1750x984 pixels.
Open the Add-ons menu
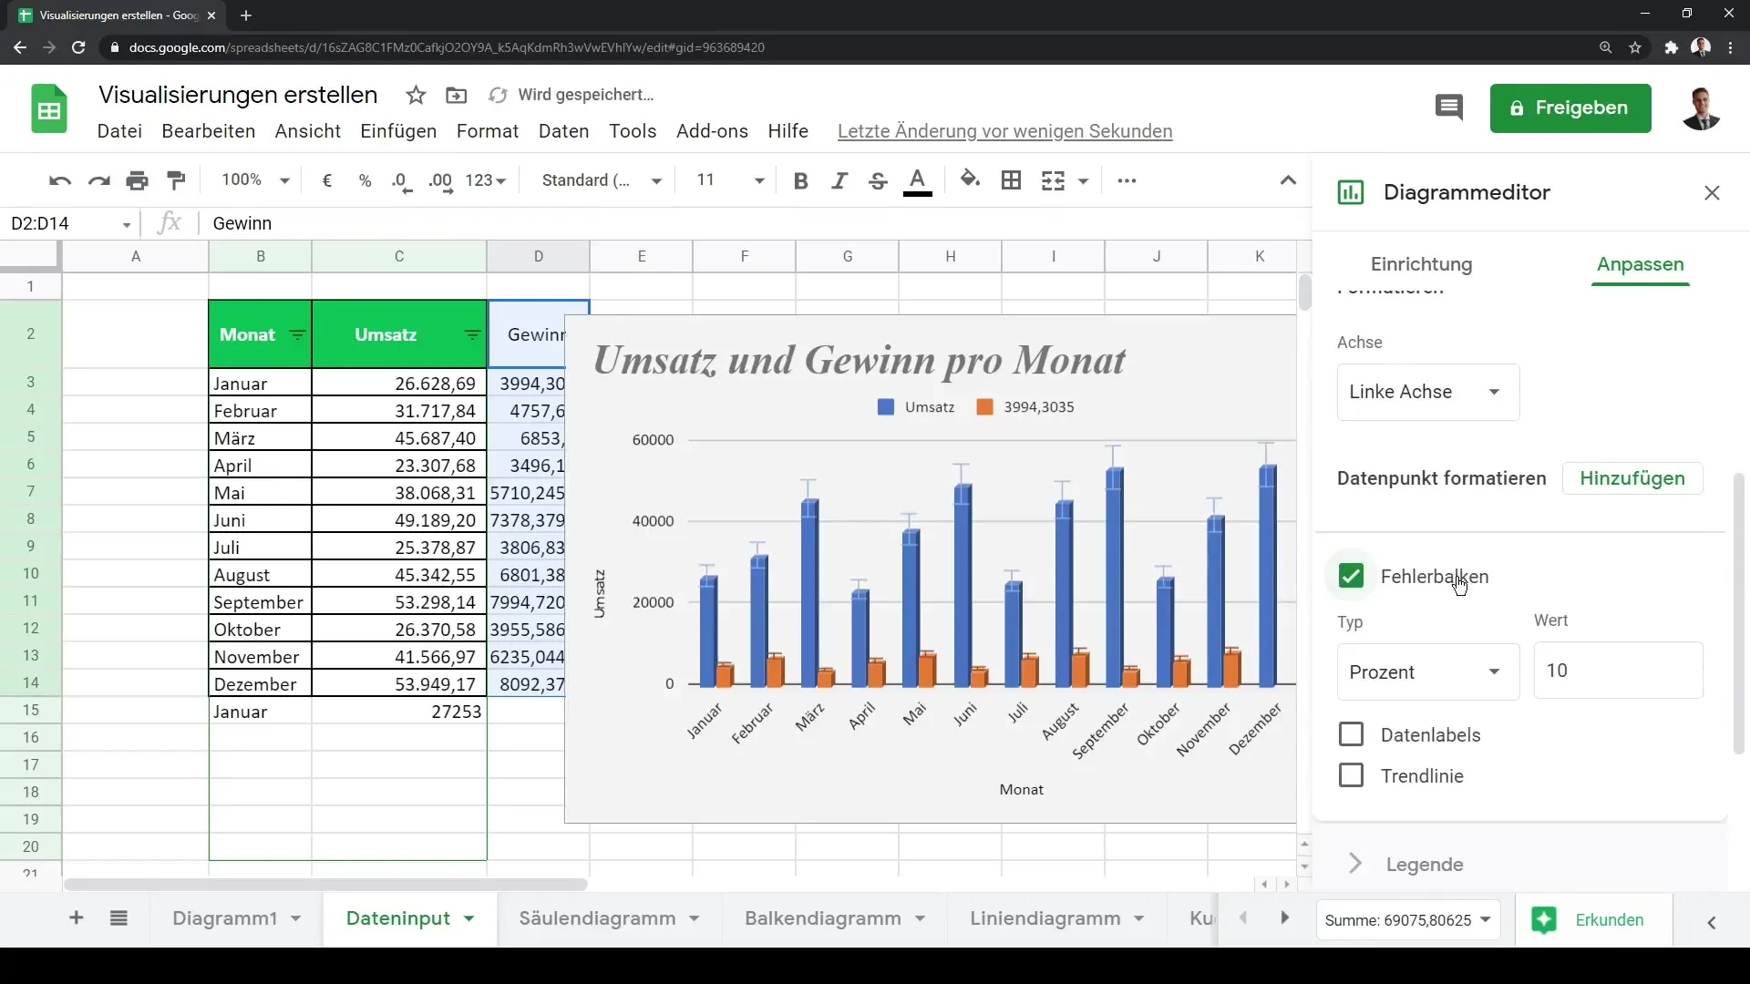pos(712,131)
